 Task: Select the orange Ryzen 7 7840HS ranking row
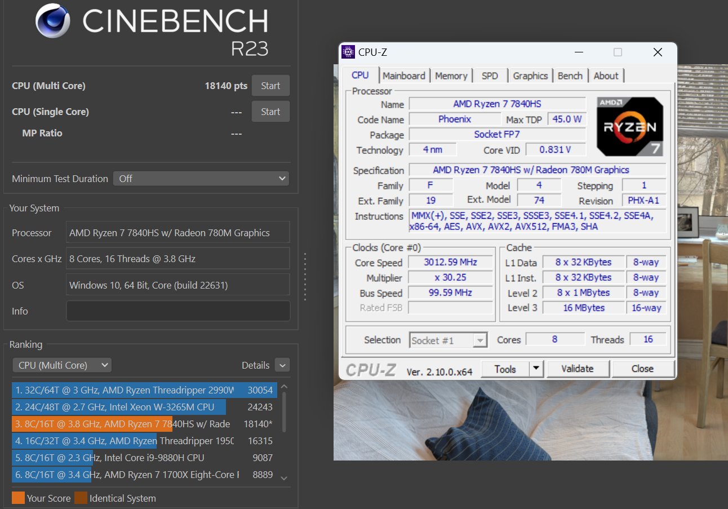pyautogui.click(x=144, y=424)
